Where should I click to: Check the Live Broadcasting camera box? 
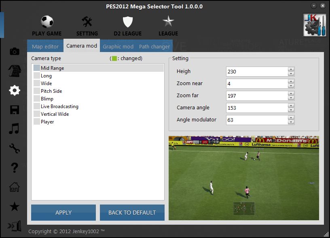pyautogui.click(x=37, y=106)
